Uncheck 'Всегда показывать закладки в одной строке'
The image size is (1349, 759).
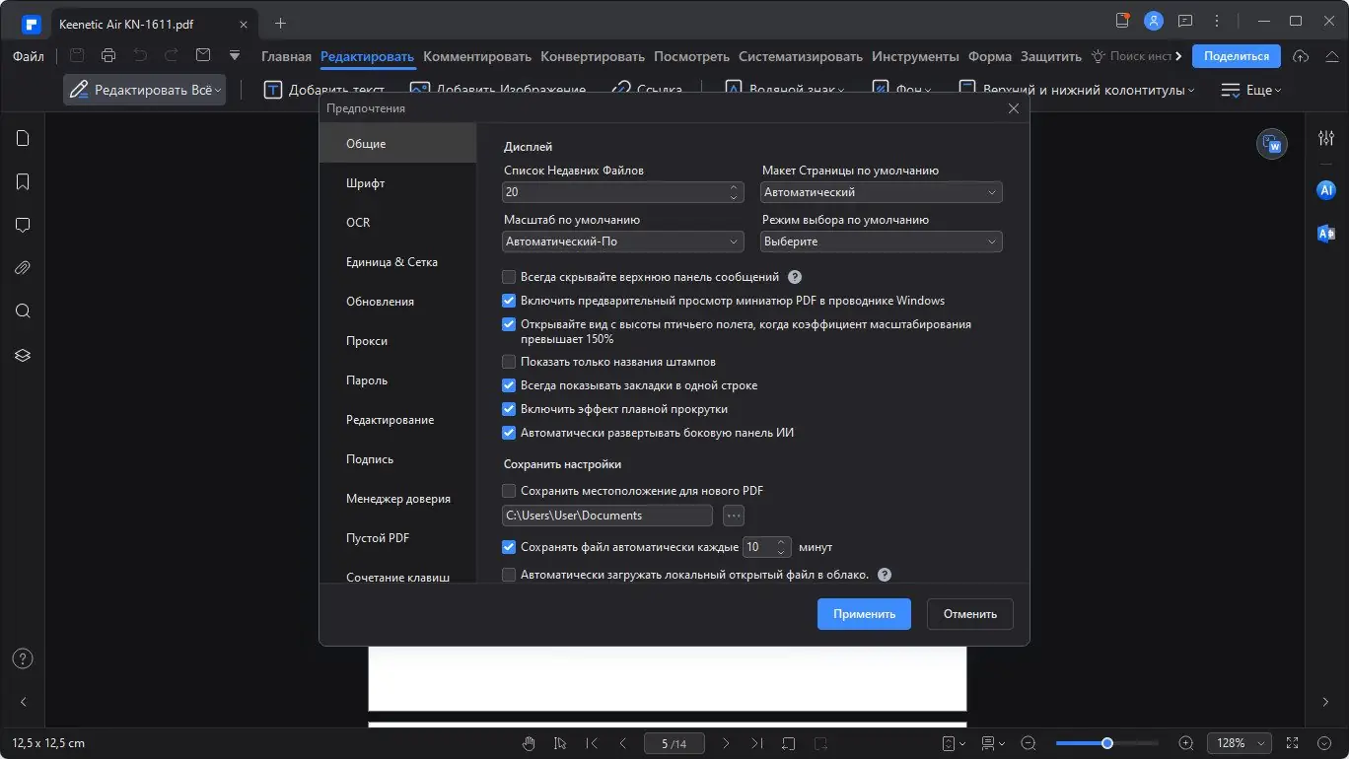[509, 385]
